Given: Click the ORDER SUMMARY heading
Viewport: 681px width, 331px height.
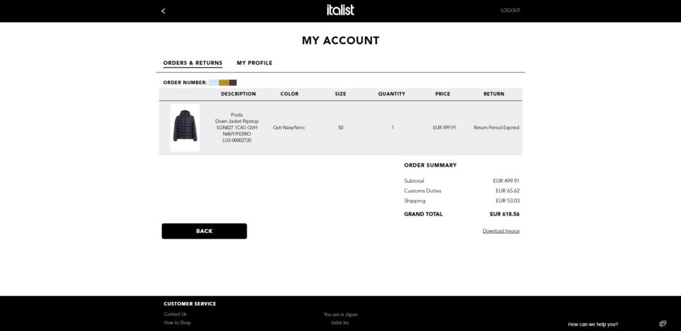Looking at the screenshot, I should [430, 165].
